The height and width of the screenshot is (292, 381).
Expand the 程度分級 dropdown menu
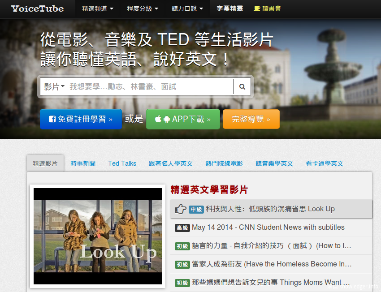143,9
